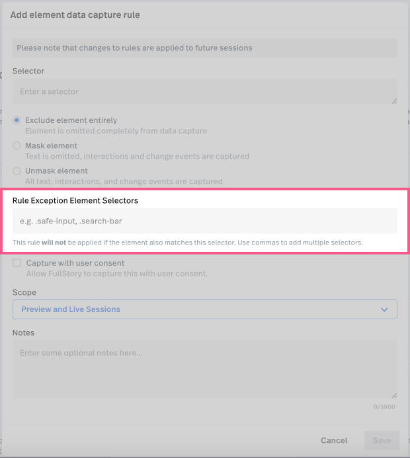Click the Selector input field
This screenshot has height=458, width=410.
tap(204, 92)
